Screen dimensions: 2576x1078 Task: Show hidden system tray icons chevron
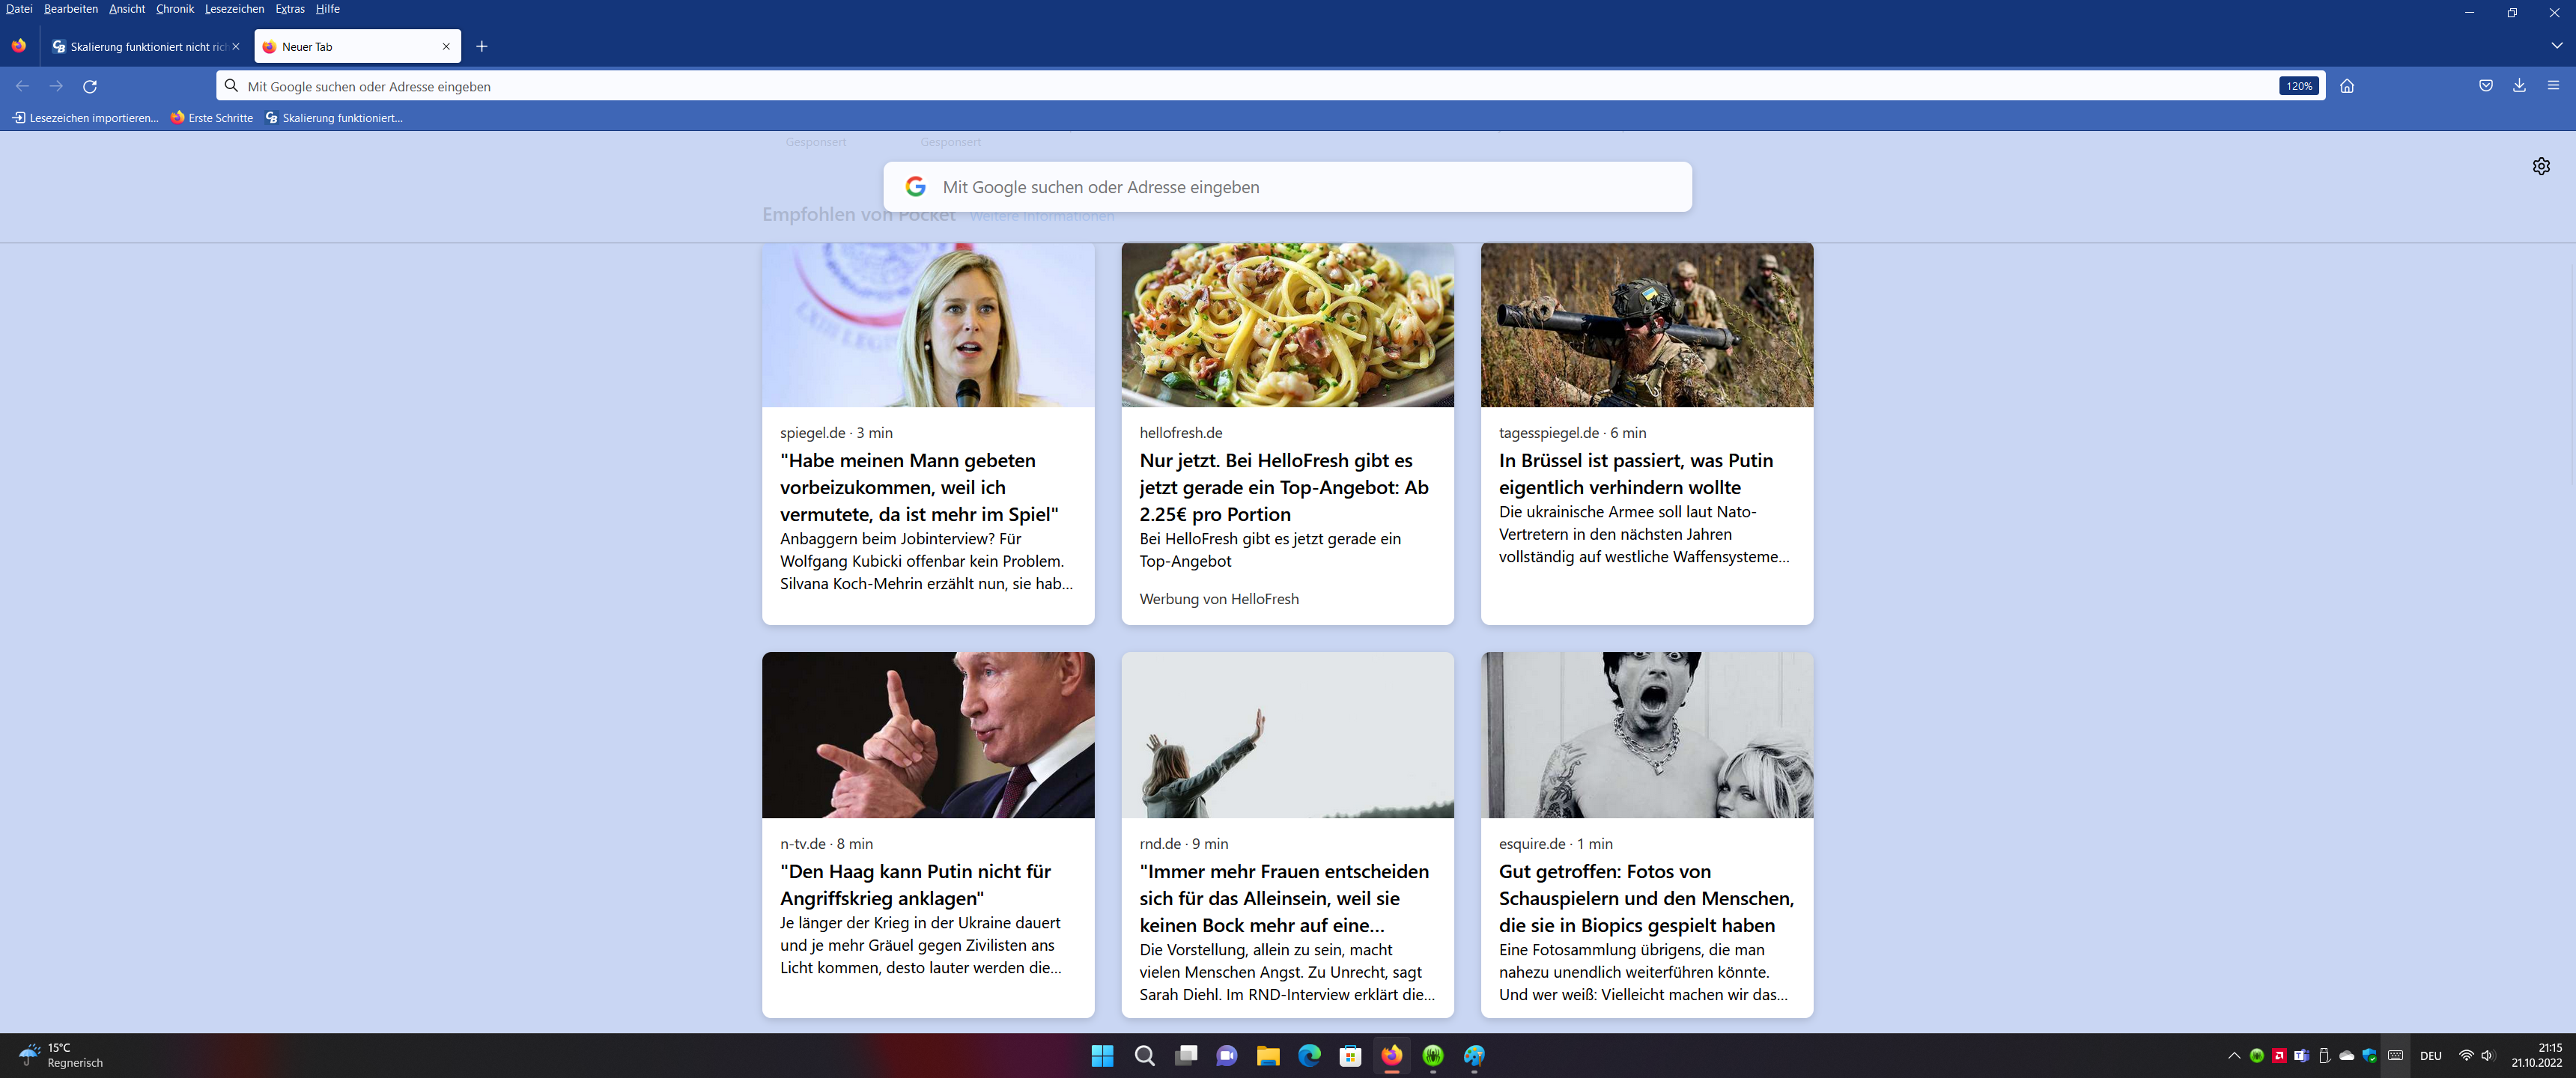(2234, 1055)
